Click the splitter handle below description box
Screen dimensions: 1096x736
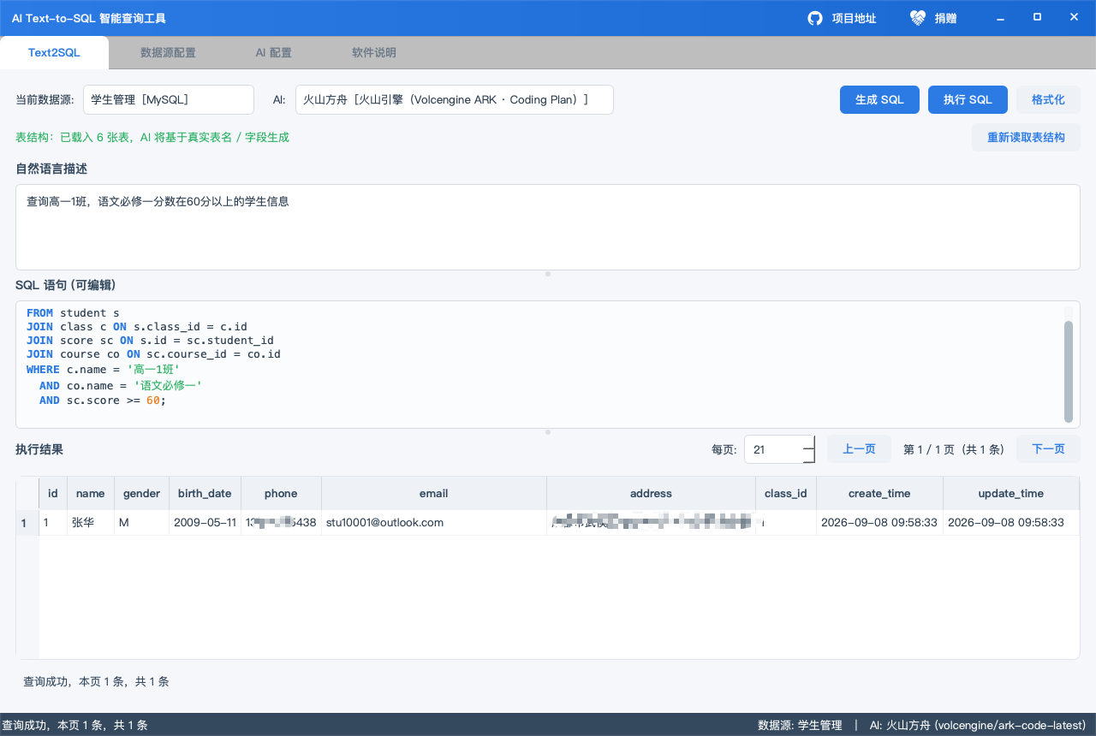(548, 274)
